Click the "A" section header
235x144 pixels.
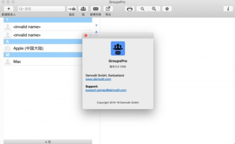(x=43, y=42)
